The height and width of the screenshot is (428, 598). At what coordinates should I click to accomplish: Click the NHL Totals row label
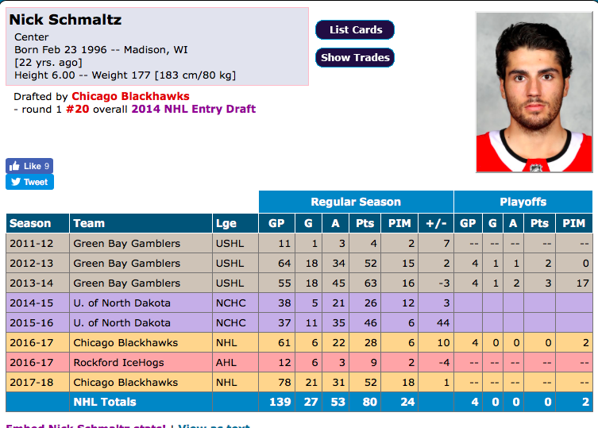[105, 402]
